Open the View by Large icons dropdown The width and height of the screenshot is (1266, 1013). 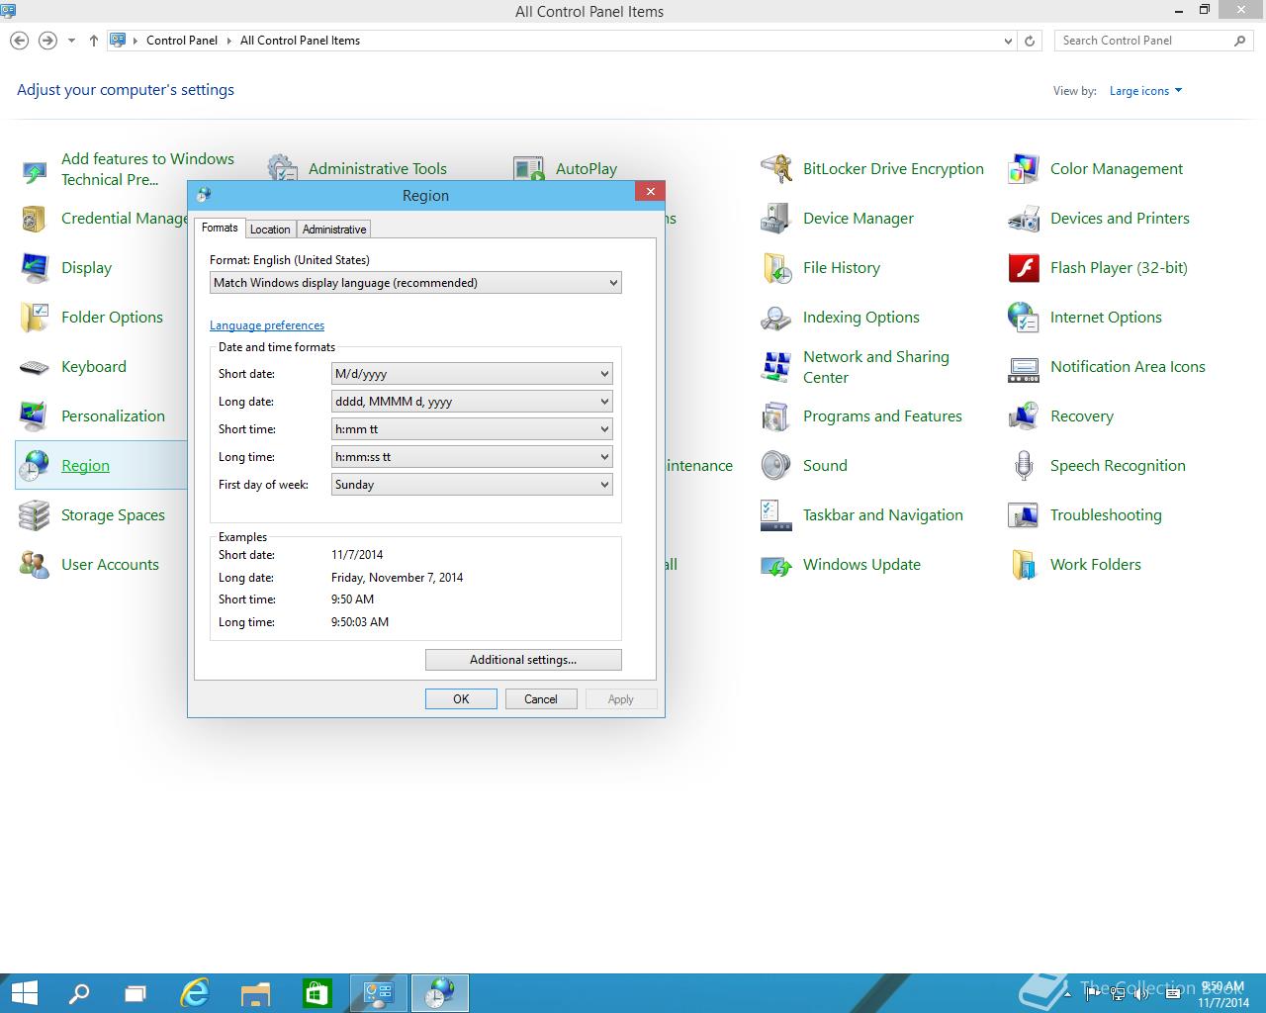click(1145, 91)
